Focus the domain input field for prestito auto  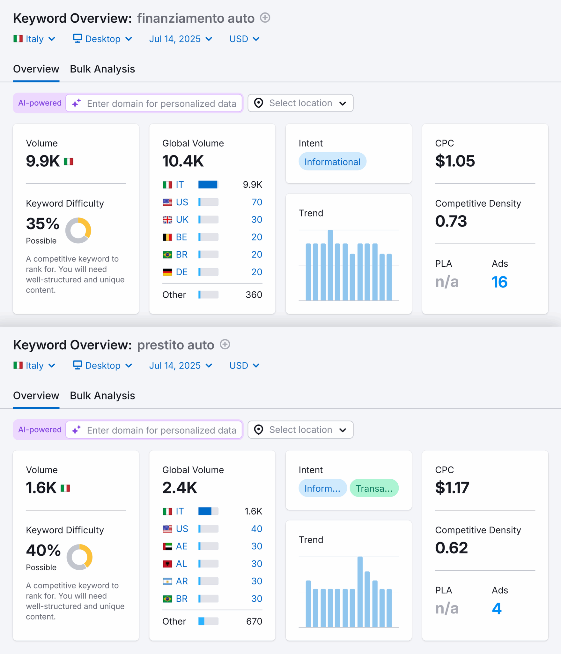[154, 430]
